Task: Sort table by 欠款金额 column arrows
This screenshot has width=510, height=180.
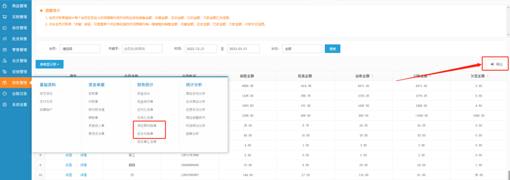Action: [x=487, y=76]
